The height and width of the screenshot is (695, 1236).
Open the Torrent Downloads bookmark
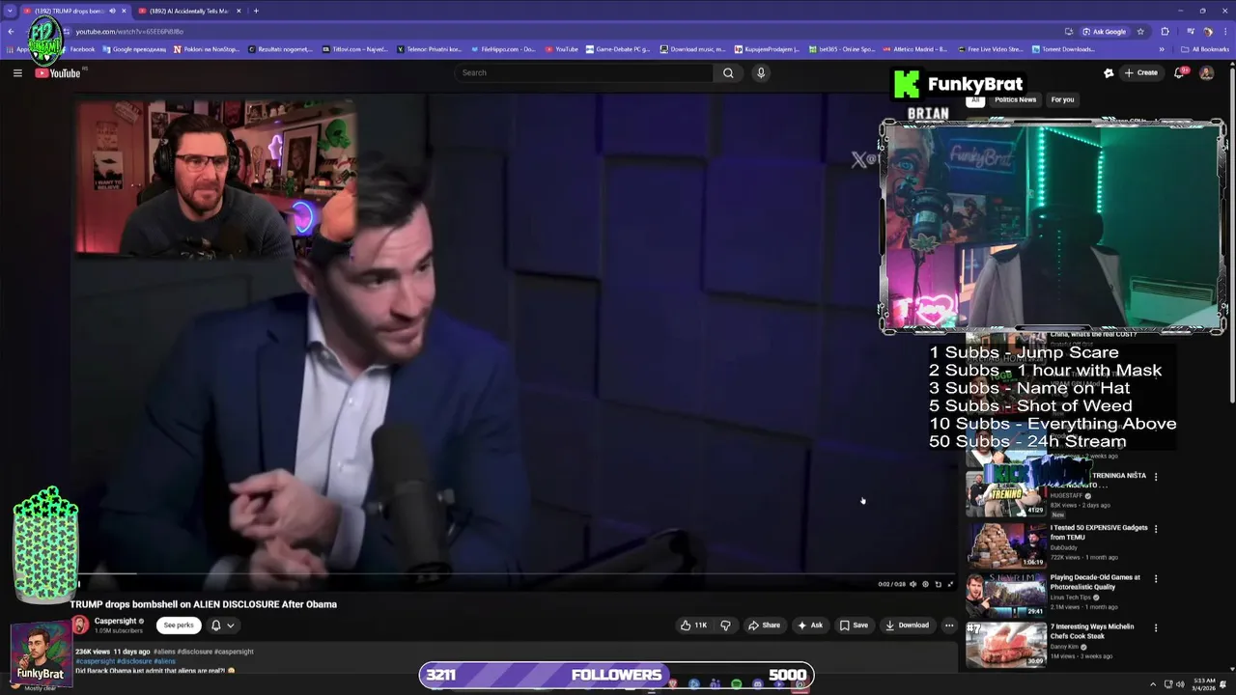coord(1063,49)
